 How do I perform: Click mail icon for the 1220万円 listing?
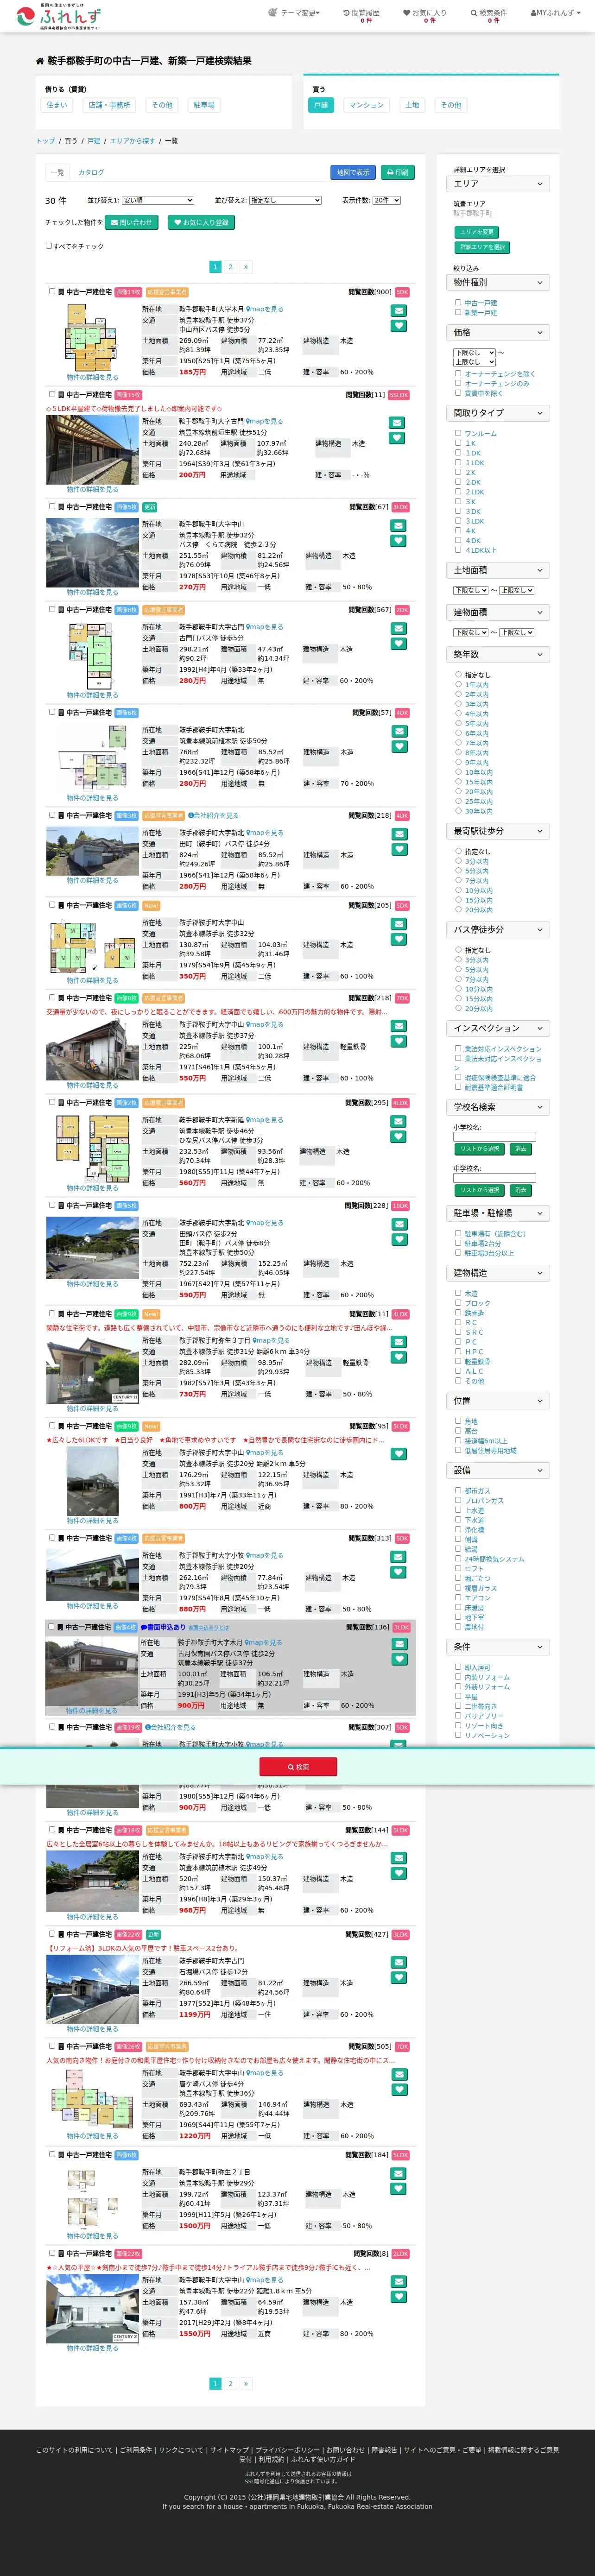pos(398,2074)
